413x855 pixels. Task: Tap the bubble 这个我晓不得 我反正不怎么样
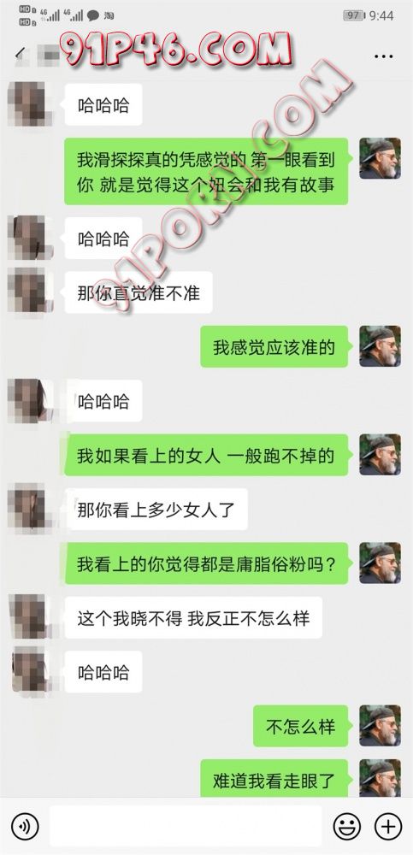pyautogui.click(x=193, y=618)
